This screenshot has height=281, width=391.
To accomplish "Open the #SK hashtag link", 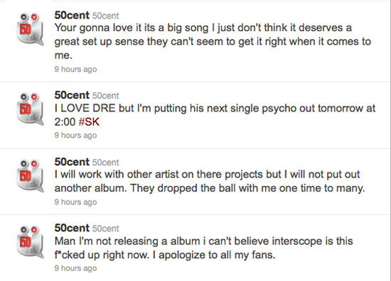I will [89, 122].
